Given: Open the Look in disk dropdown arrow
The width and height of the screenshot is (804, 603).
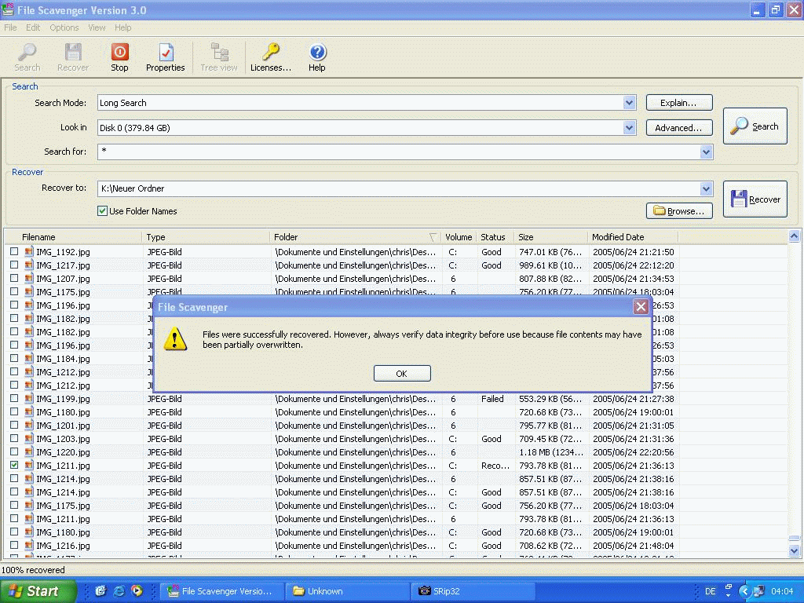Looking at the screenshot, I should tap(629, 128).
